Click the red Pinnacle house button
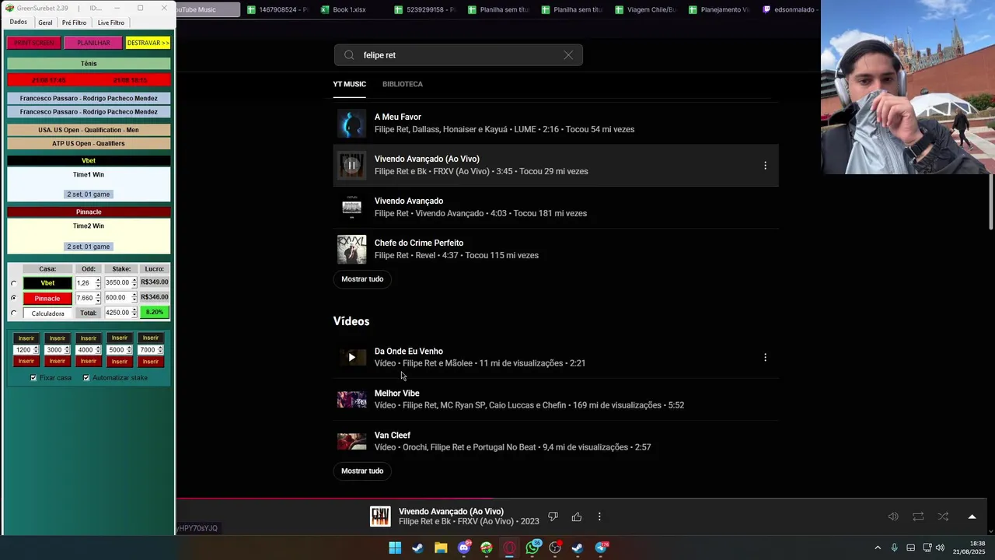The width and height of the screenshot is (995, 560). 47,298
